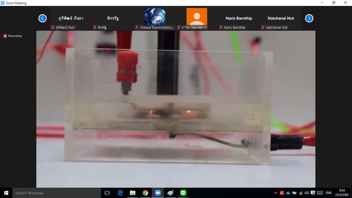This screenshot has height=198, width=352.
Task: Open the Wi-Fi network panel
Action: [x=300, y=193]
